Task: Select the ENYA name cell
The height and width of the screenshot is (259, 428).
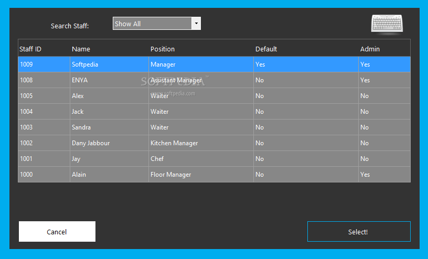Action: point(109,80)
